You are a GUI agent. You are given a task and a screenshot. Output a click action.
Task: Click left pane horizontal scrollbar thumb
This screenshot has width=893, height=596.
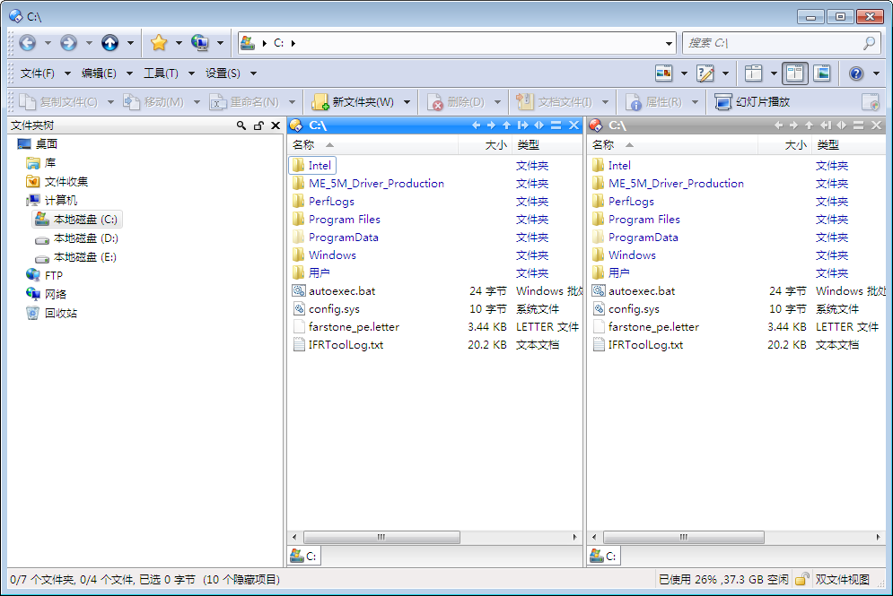pyautogui.click(x=381, y=538)
